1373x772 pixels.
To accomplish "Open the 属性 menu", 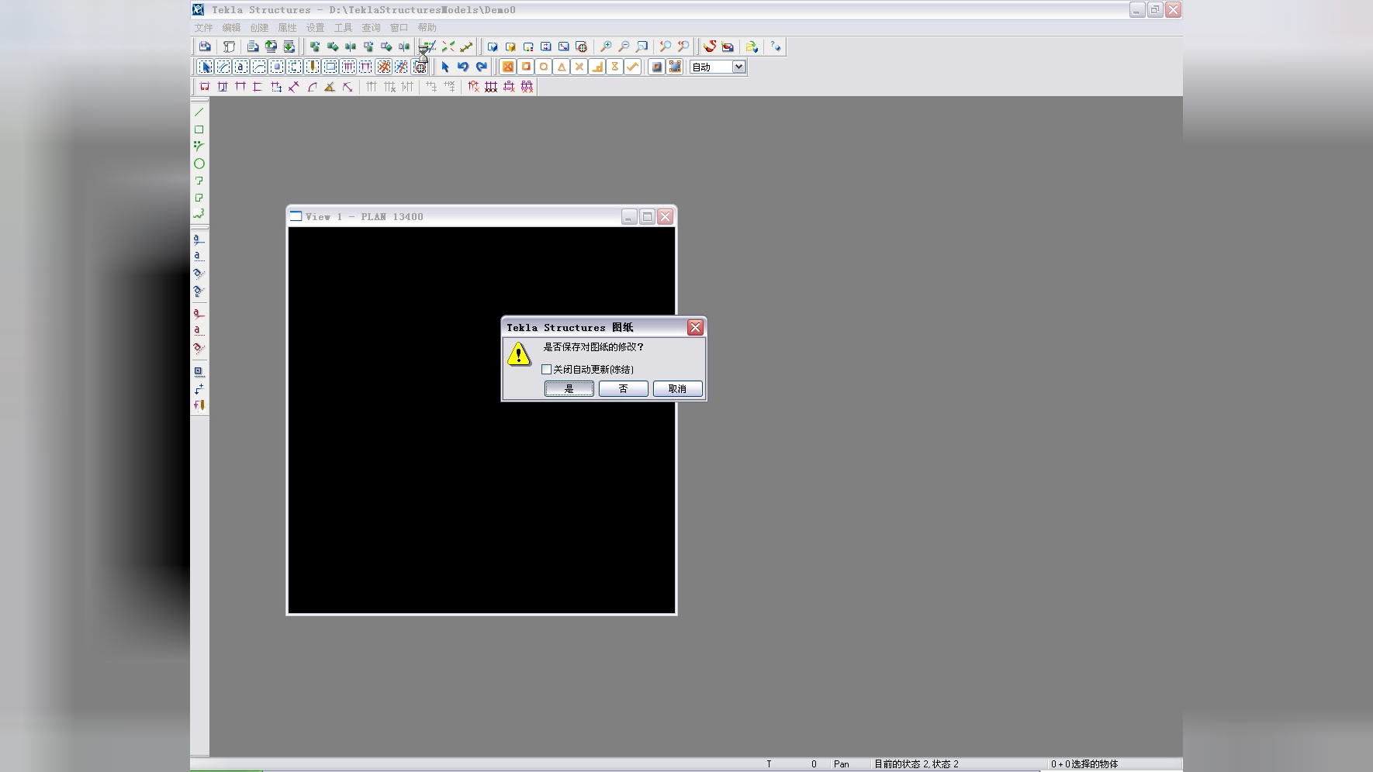I will click(287, 27).
